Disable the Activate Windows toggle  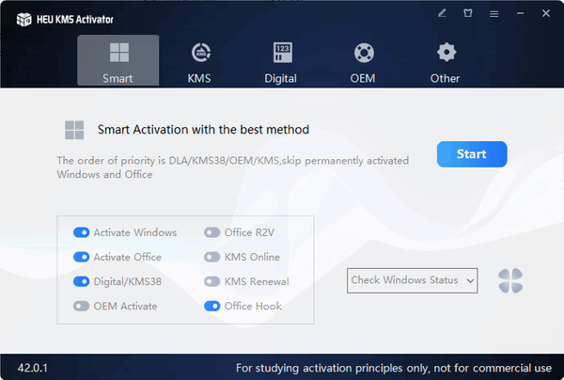tap(81, 232)
